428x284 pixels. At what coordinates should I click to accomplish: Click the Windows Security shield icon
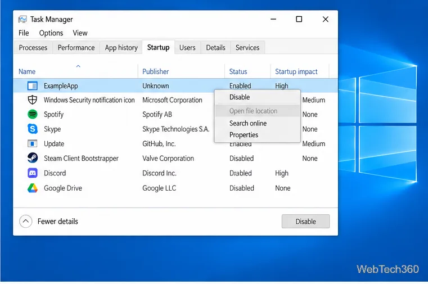[33, 100]
